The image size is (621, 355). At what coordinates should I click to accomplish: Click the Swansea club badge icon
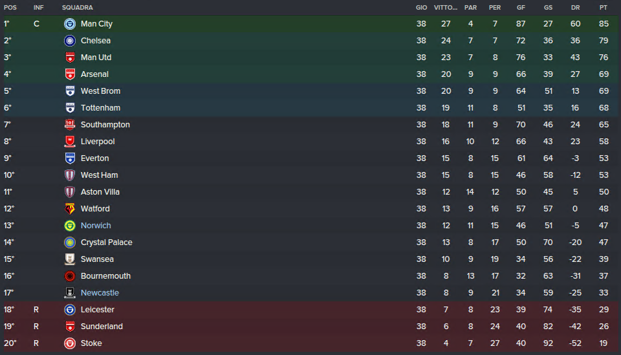coord(70,259)
